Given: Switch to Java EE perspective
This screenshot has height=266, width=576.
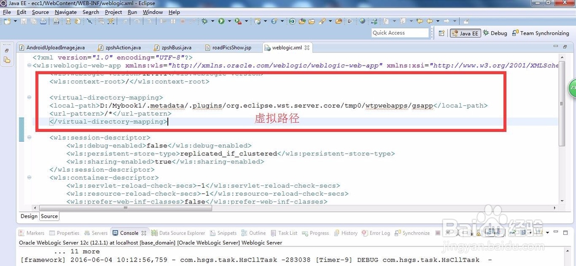Looking at the screenshot, I should click(x=465, y=33).
